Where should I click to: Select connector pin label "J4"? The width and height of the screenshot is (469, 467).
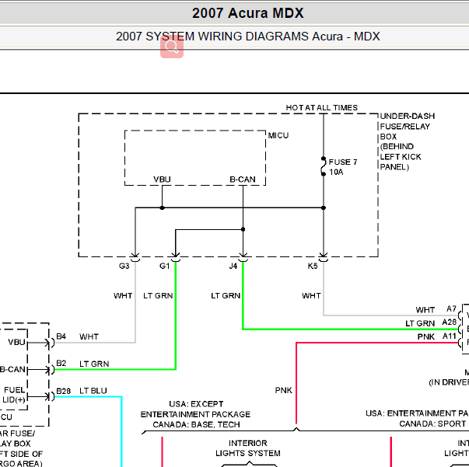[x=233, y=266]
